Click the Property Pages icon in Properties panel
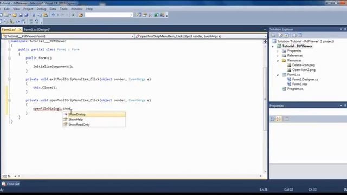The width and height of the screenshot is (347, 195). pos(286,119)
